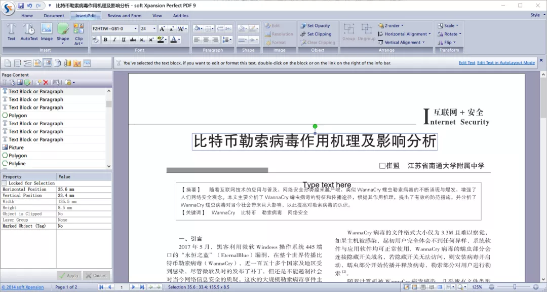Open the View ribbon tab

(157, 15)
